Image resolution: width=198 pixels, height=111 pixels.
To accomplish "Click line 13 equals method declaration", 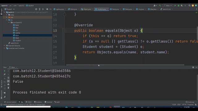I will (108, 31).
